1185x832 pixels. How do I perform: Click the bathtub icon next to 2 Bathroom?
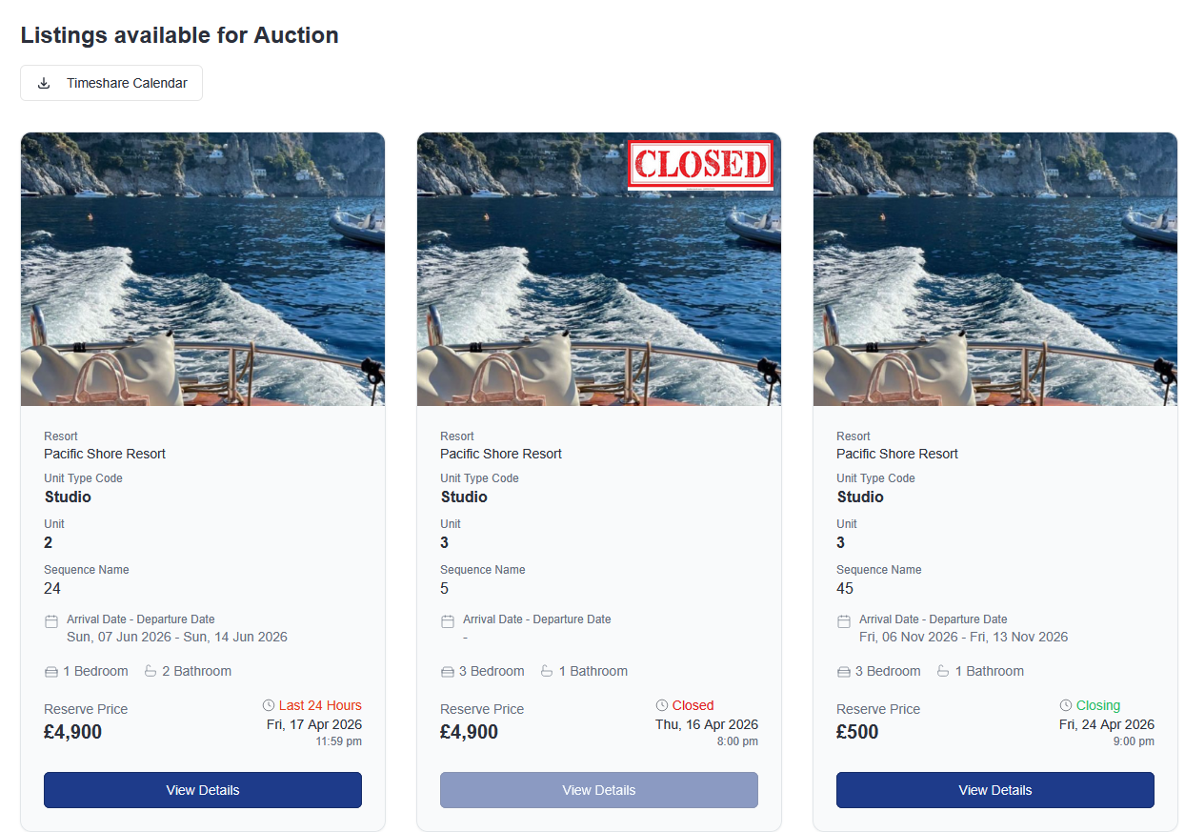point(151,671)
